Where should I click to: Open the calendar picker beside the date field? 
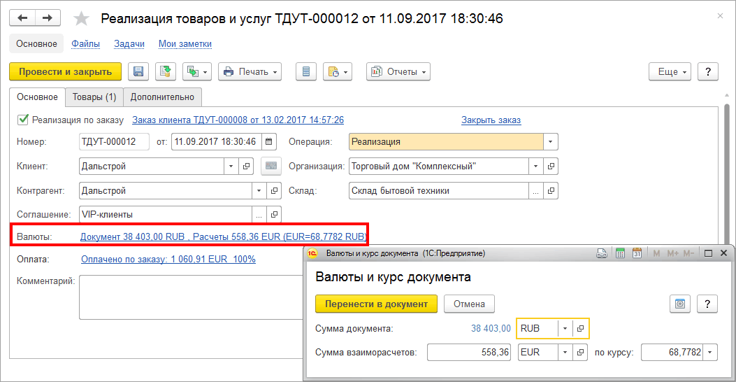pyautogui.click(x=269, y=142)
